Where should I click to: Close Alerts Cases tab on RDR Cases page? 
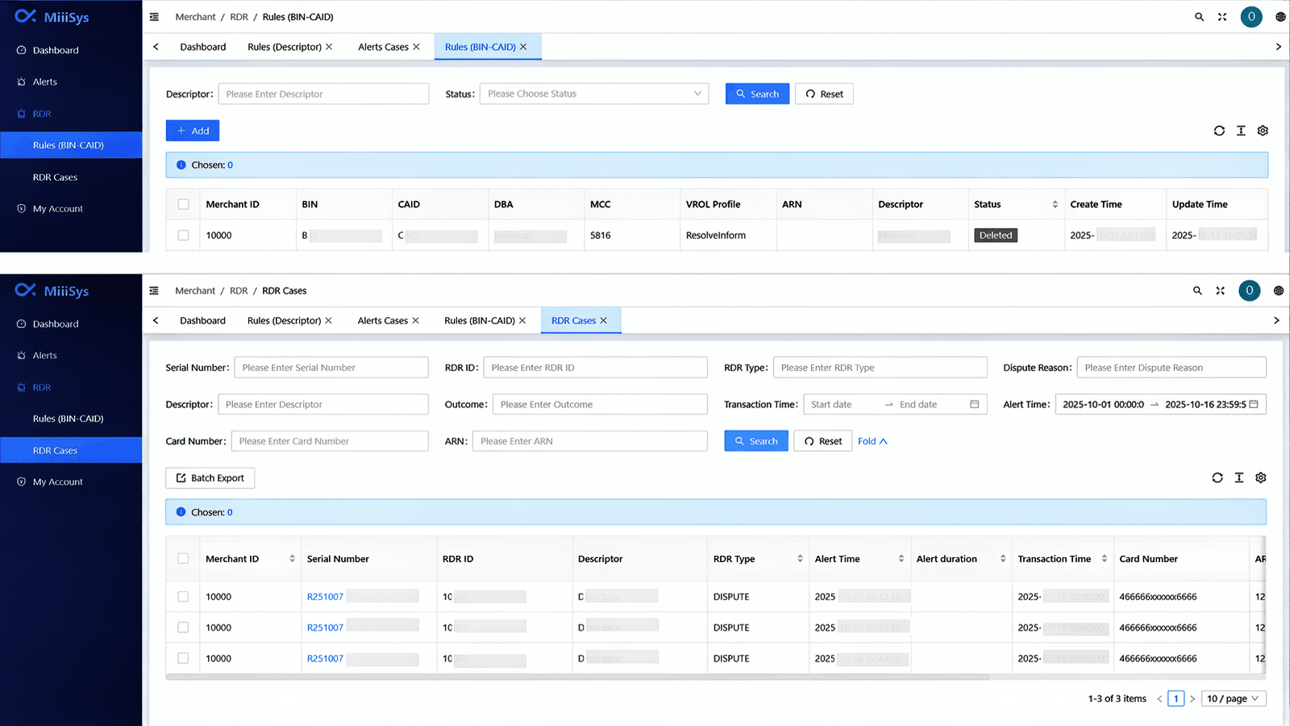[415, 320]
